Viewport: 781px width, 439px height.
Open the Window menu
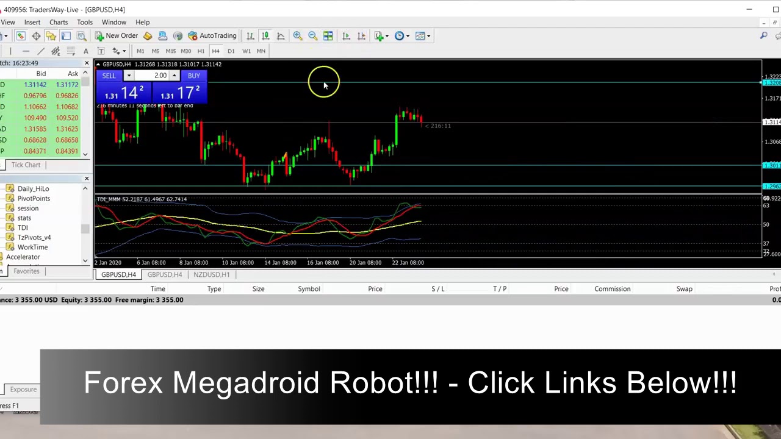point(114,23)
